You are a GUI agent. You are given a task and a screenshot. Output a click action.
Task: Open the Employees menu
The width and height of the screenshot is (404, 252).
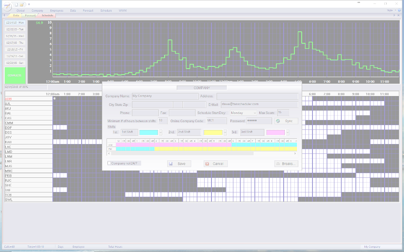pos(57,11)
